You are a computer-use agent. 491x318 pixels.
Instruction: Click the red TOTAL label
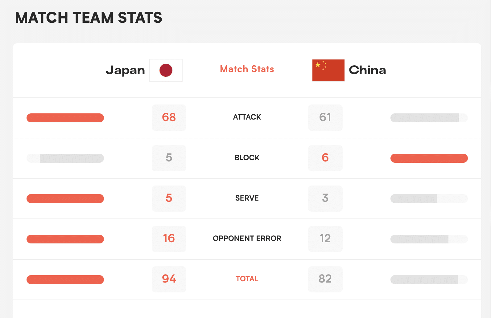coord(247,279)
